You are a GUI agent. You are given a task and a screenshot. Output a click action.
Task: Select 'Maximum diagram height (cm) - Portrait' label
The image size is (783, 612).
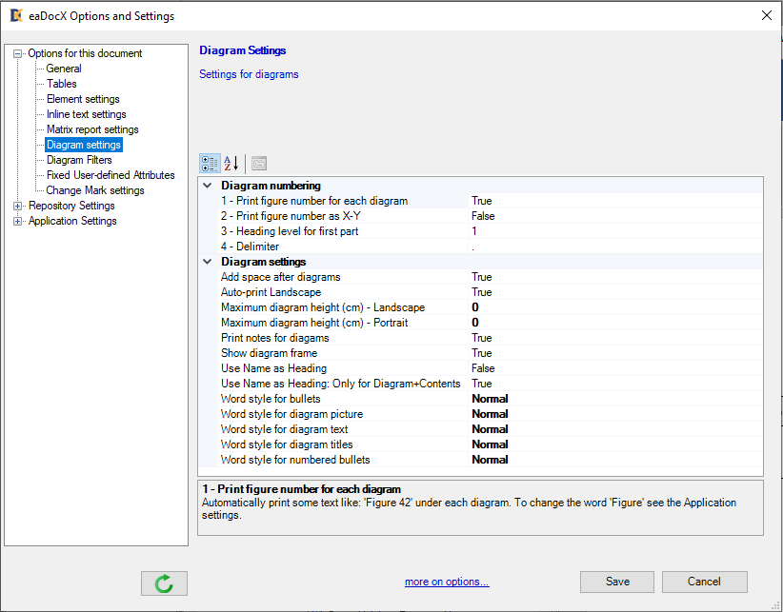click(x=314, y=323)
